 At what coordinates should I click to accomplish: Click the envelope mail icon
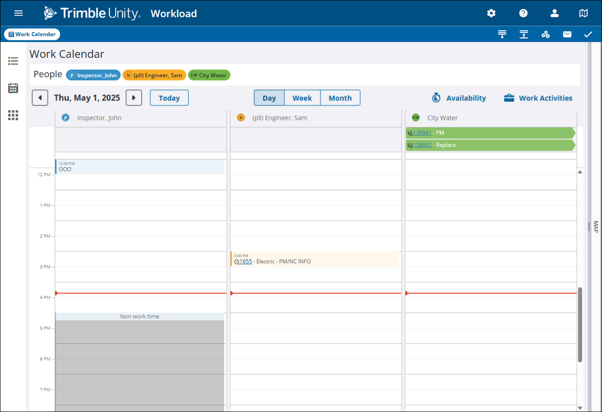(567, 34)
